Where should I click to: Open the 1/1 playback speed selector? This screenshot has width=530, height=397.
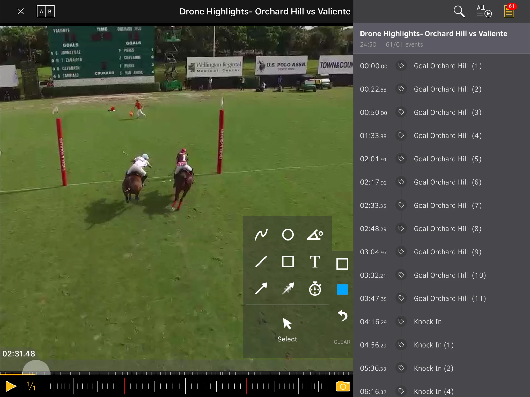pos(31,386)
